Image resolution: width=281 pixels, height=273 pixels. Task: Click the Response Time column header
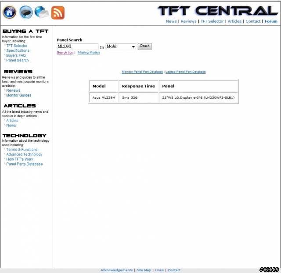tap(139, 86)
